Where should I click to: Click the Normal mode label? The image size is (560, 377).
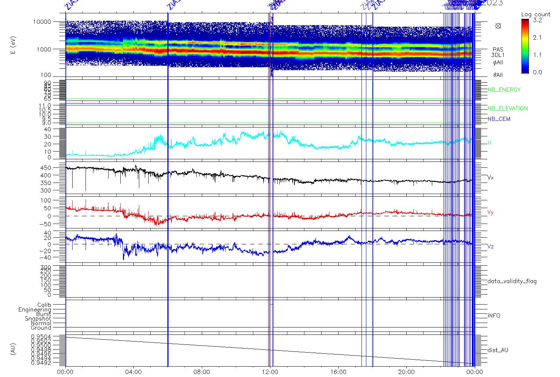coord(41,323)
